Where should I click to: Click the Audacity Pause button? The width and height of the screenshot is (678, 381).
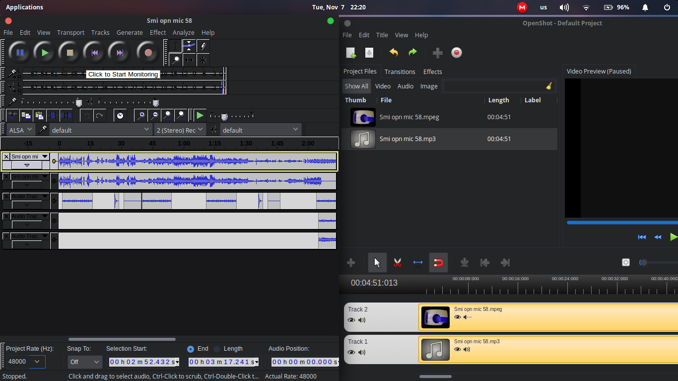[x=20, y=53]
